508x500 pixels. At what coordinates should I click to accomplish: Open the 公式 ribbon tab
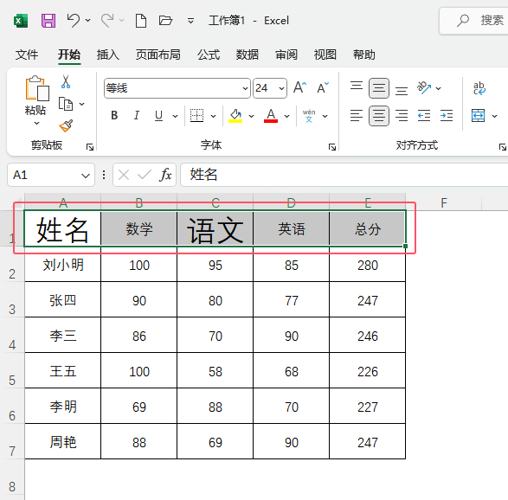click(x=209, y=54)
